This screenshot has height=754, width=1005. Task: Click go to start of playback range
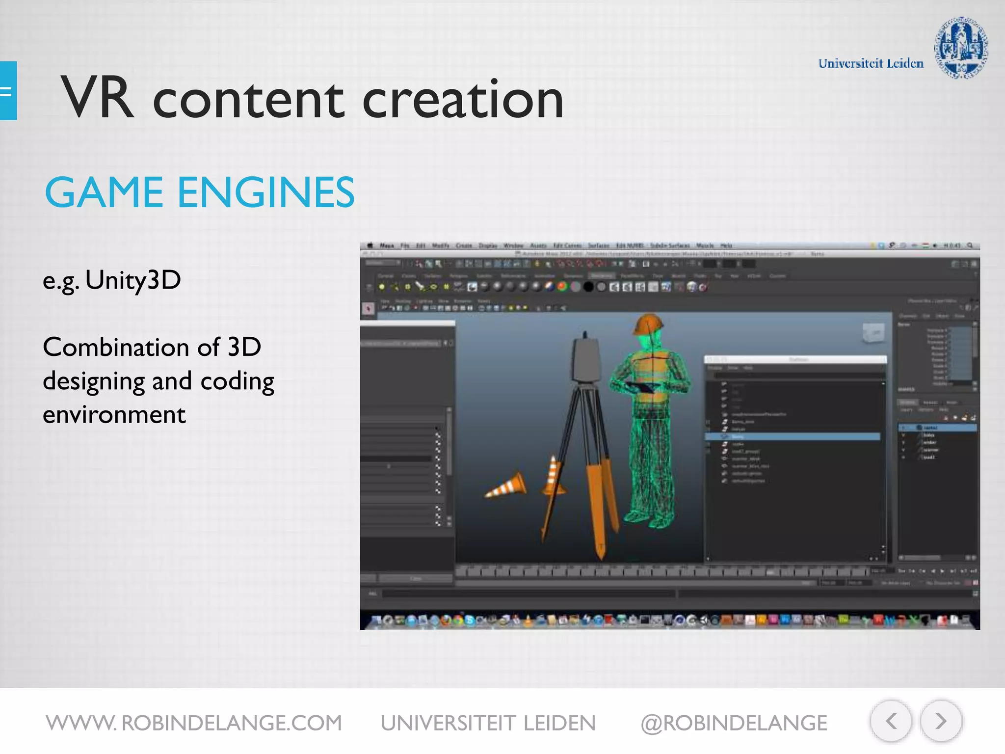[x=901, y=571]
